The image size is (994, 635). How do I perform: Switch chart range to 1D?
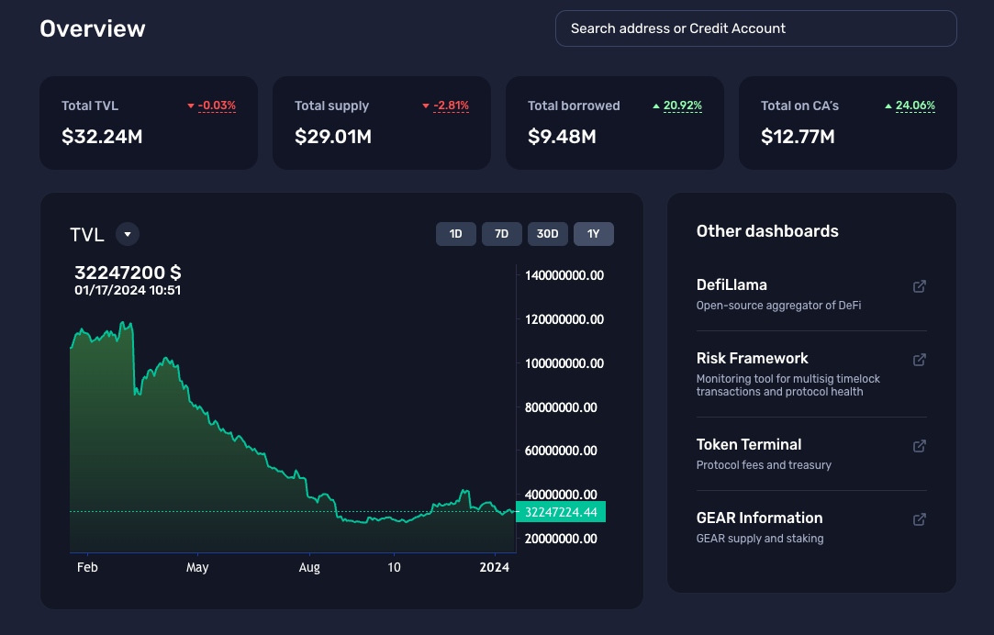[x=455, y=234]
